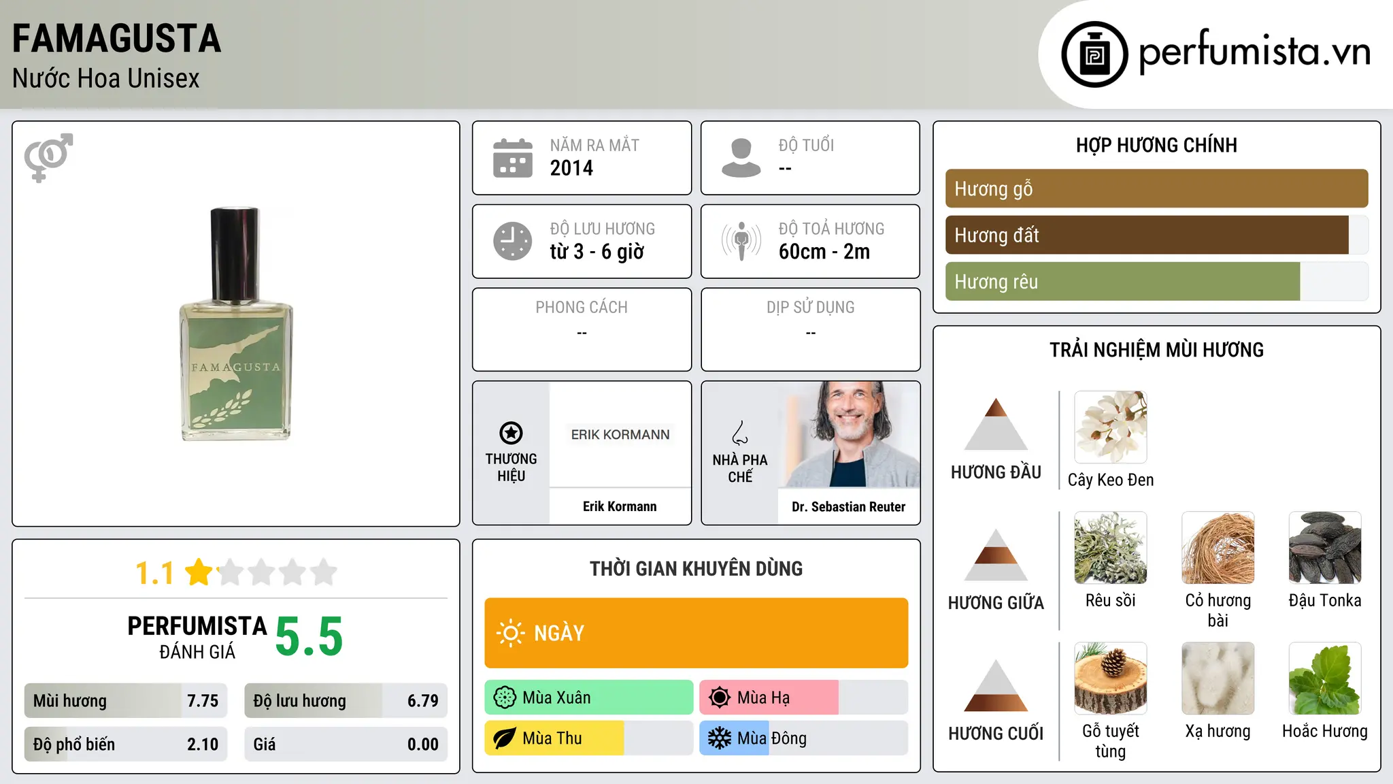This screenshot has width=1393, height=784.
Task: Open the Famagusta perfume bottle image
Action: (236, 324)
